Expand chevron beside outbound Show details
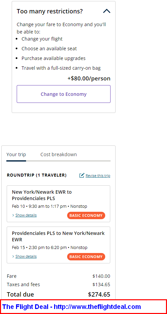Viewport: 167px width, 314px height. (x=13, y=215)
